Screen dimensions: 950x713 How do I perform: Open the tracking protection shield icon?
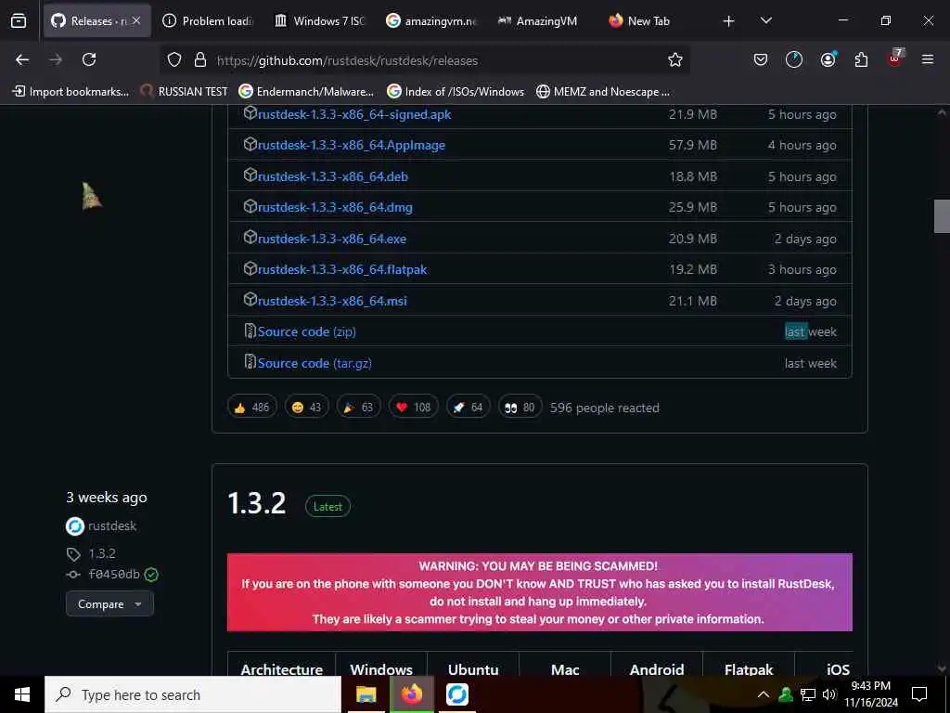tap(174, 59)
